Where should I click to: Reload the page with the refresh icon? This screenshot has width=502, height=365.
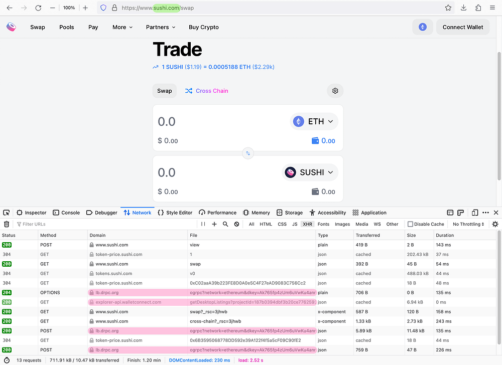tap(39, 8)
